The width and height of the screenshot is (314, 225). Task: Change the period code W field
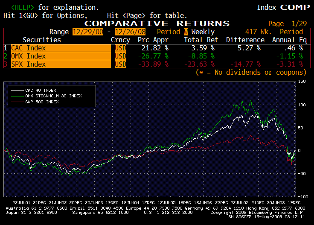click(x=186, y=32)
